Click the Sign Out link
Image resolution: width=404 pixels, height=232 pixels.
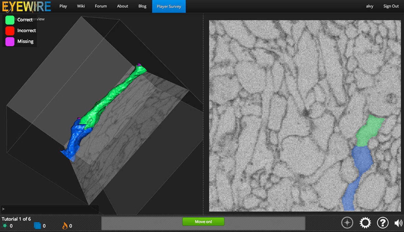[x=391, y=6]
